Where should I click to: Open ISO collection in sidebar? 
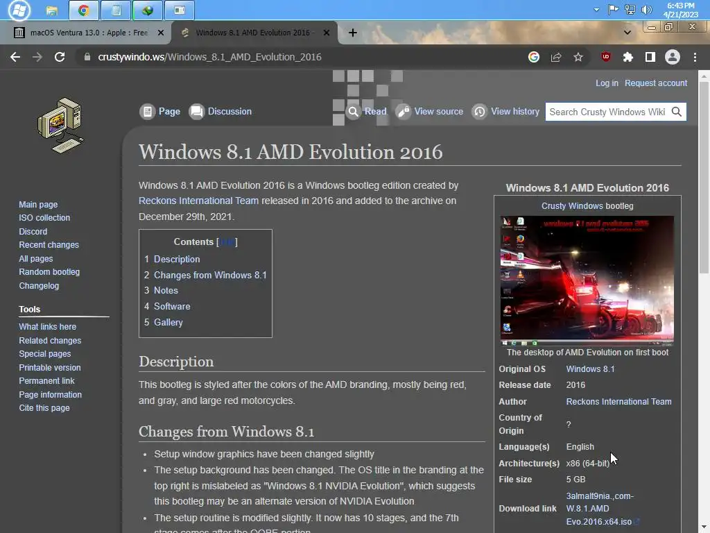coord(44,217)
